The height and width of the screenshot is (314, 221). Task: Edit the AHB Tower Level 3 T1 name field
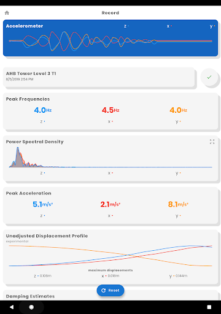tap(99, 77)
